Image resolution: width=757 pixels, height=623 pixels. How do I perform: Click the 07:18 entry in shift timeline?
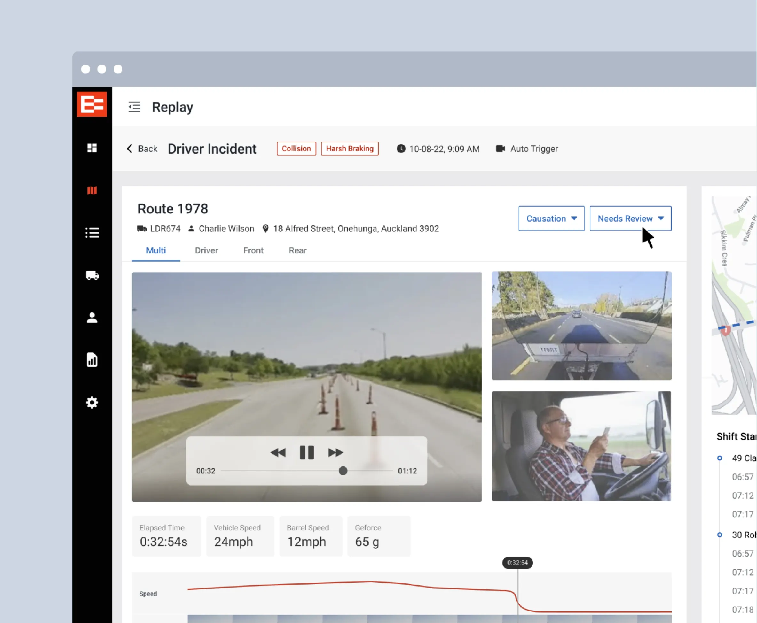743,610
